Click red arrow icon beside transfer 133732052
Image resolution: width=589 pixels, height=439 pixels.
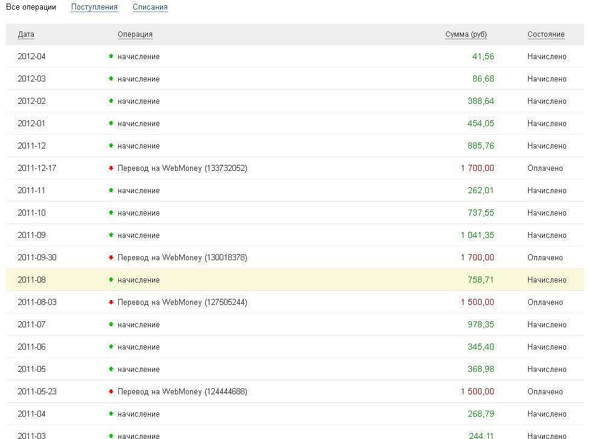(x=110, y=168)
